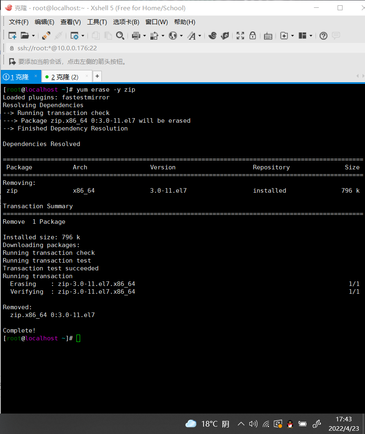
Task: Show hidden tray icons chevron
Action: [x=241, y=424]
